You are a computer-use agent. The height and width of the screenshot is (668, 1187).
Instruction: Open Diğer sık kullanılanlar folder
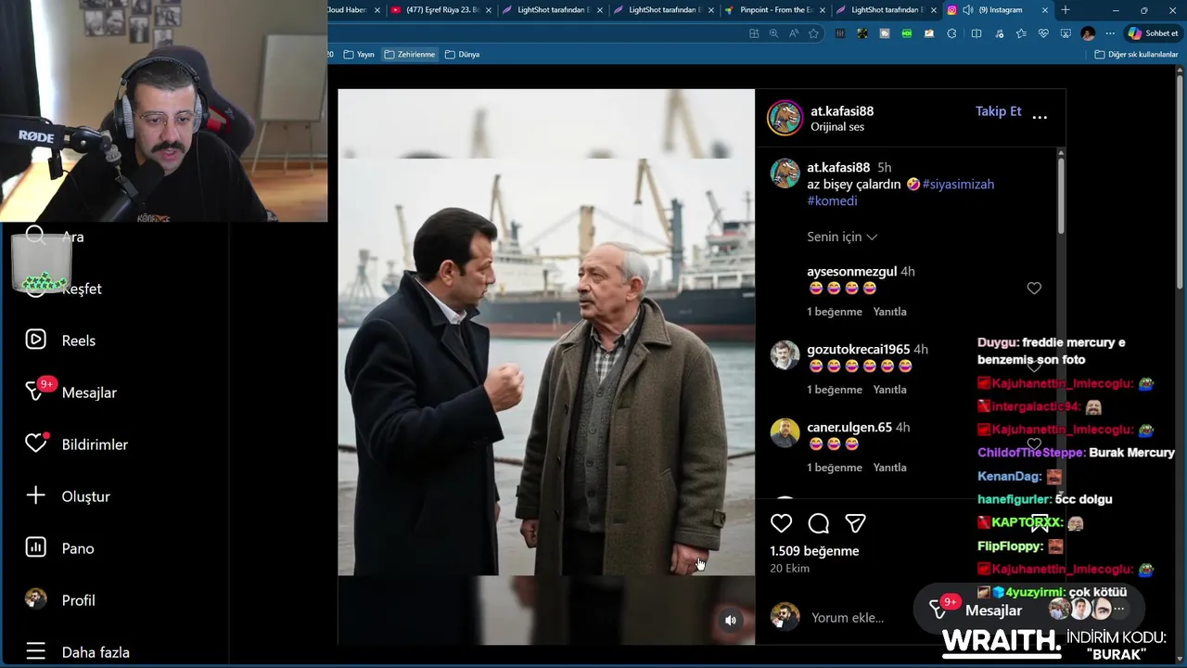click(1136, 55)
